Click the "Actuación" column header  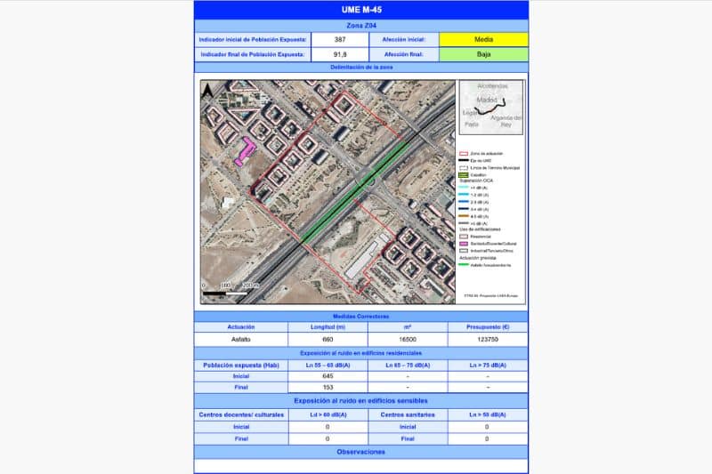coord(241,327)
